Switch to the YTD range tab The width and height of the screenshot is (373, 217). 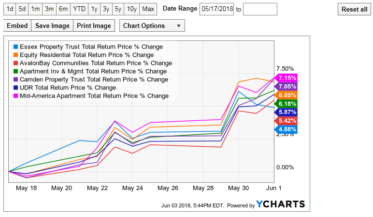pyautogui.click(x=79, y=9)
